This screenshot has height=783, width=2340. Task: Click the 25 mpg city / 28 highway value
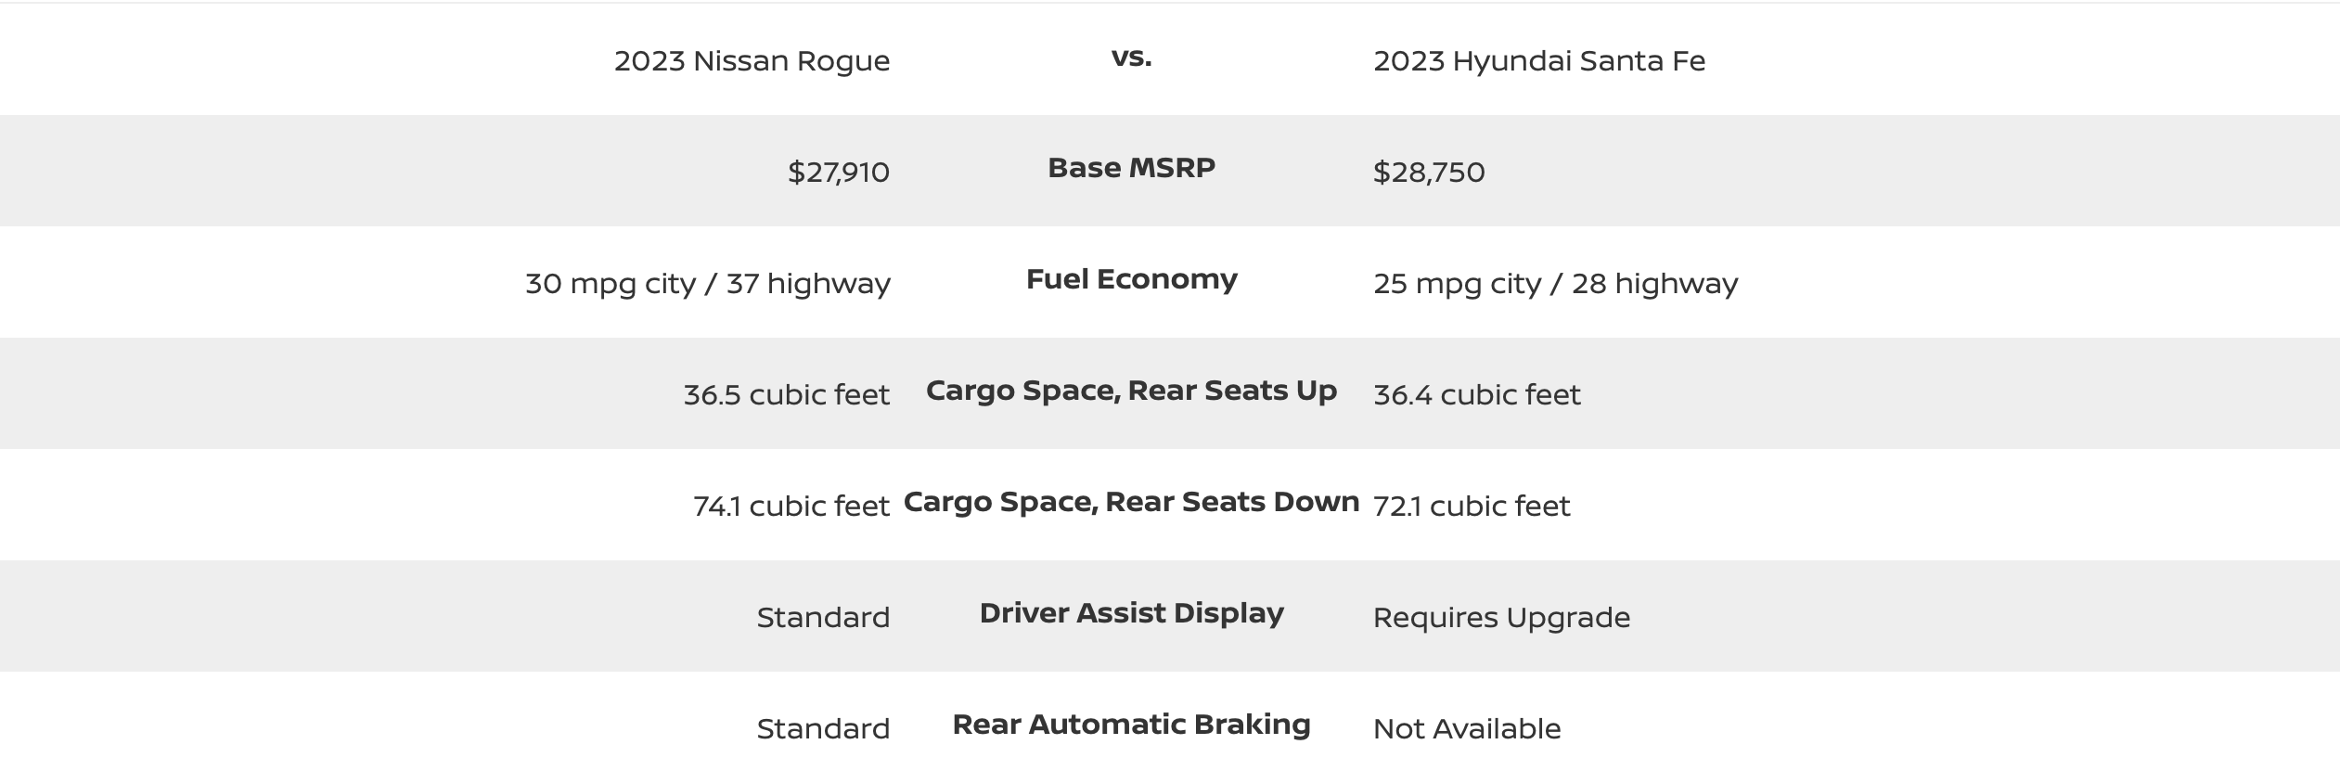click(1555, 284)
